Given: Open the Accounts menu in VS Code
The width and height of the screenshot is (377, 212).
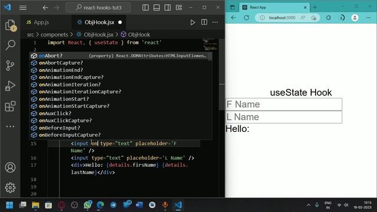Looking at the screenshot, I should (x=11, y=167).
